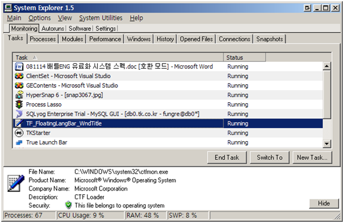The height and width of the screenshot is (223, 344).
Task: Select the Snapshots sub-tab
Action: coord(270,39)
